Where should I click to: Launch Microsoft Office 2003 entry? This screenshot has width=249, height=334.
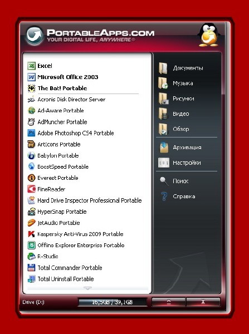pyautogui.click(x=63, y=77)
